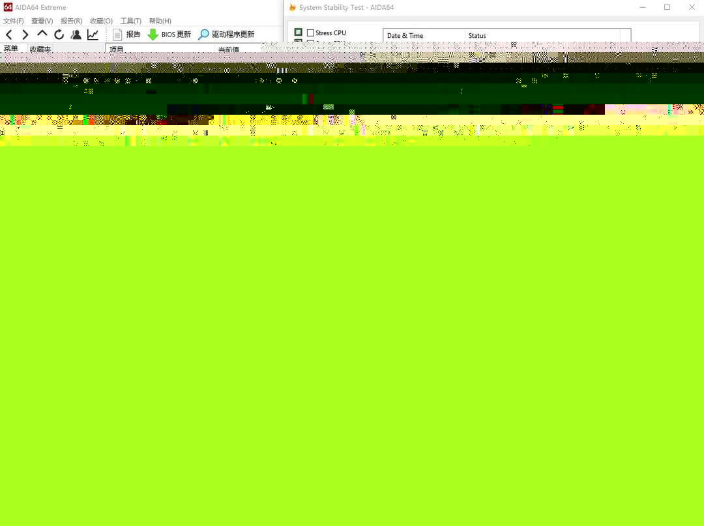This screenshot has height=526, width=704.
Task: Open the 收藏(O) menu
Action: (101, 21)
